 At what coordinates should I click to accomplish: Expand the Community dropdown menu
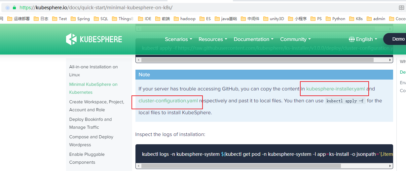(x=295, y=39)
